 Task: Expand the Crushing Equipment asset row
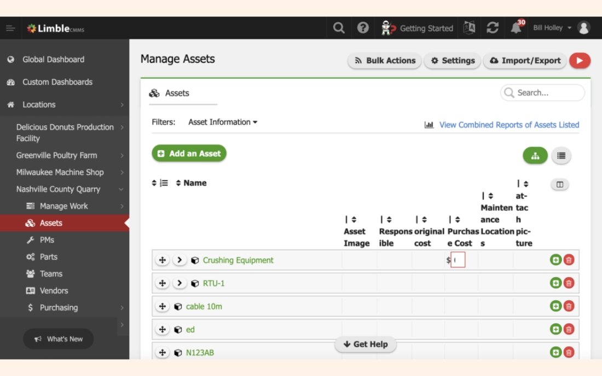pos(180,260)
